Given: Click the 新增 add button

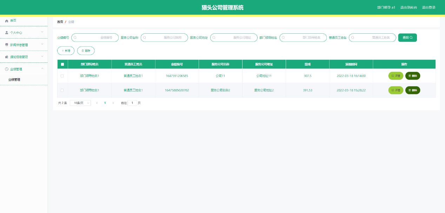Looking at the screenshot, I should pos(66,51).
